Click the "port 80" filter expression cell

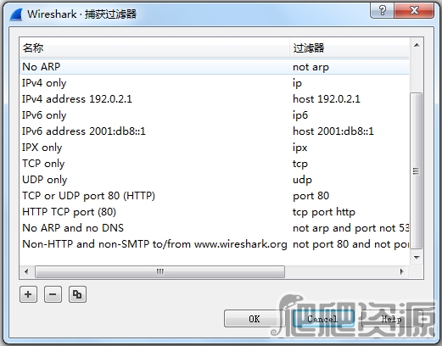tap(311, 196)
